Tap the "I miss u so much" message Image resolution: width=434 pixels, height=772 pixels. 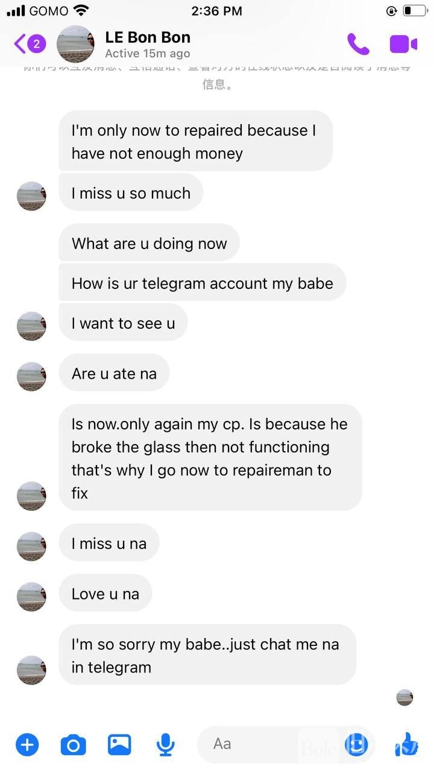point(131,193)
